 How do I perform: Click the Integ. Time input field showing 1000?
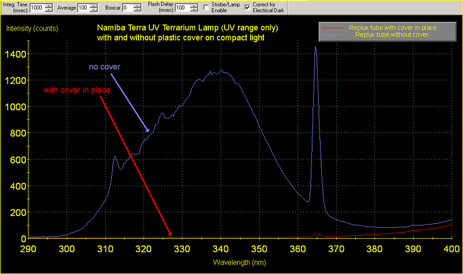tap(37, 8)
